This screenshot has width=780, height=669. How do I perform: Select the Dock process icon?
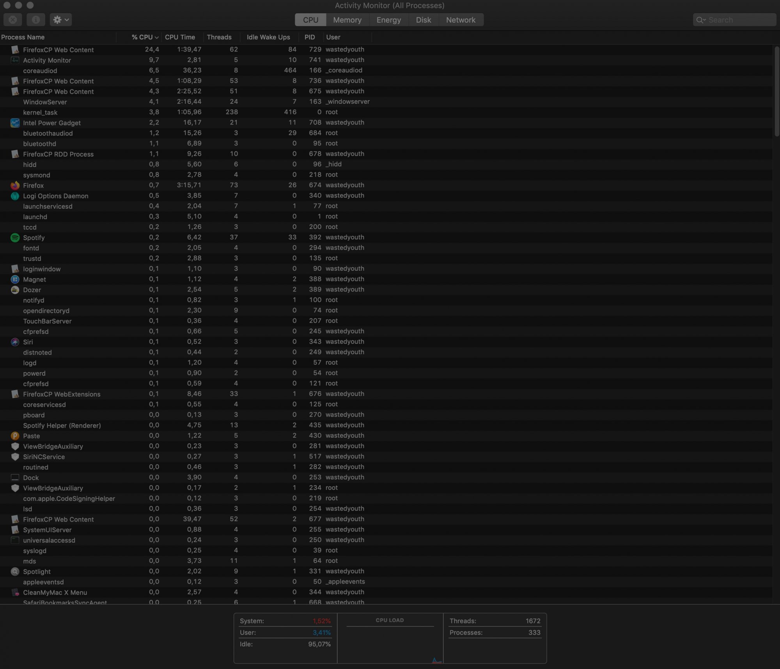point(15,477)
